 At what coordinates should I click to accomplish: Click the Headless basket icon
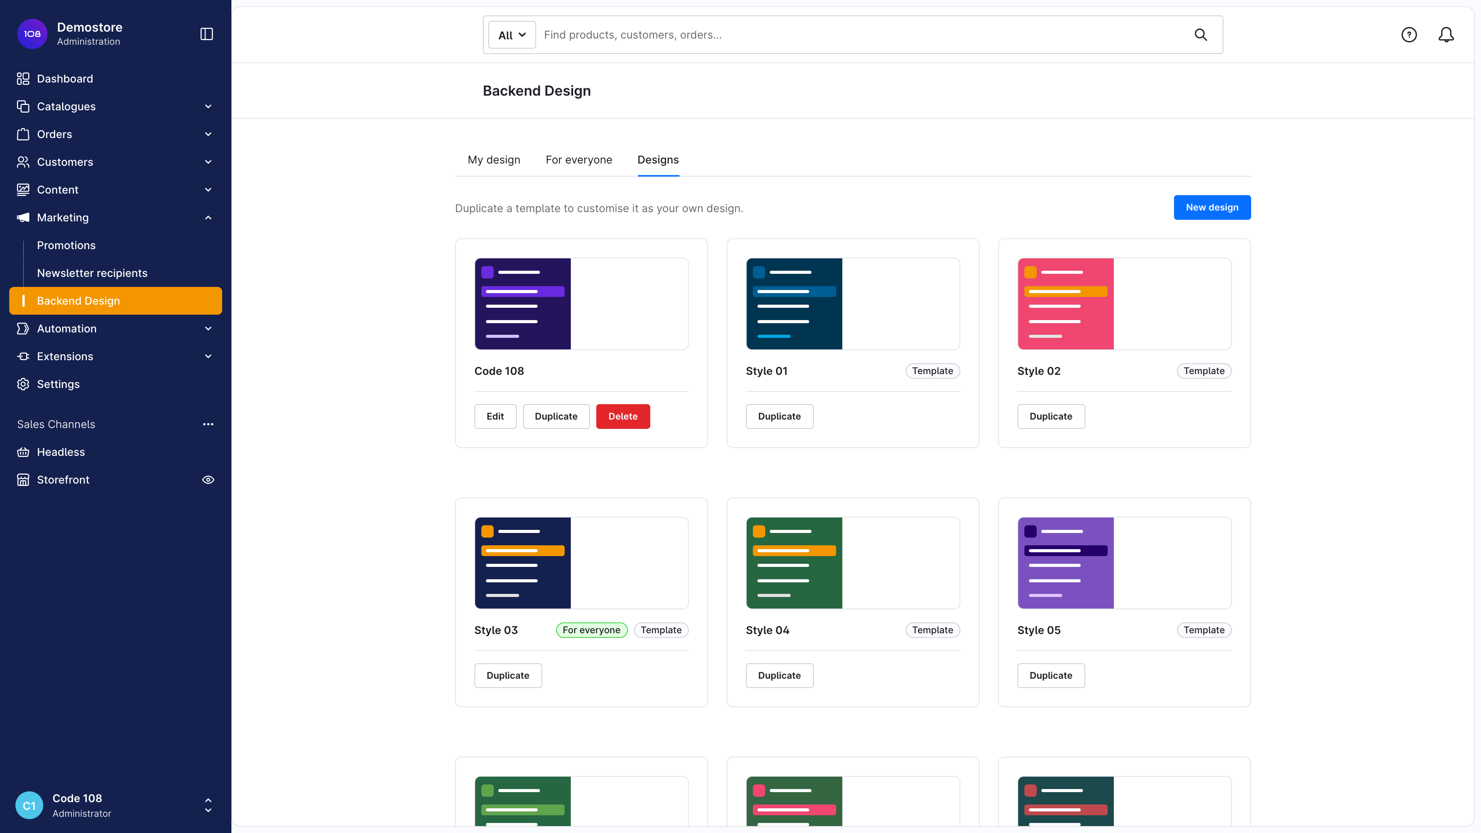pyautogui.click(x=23, y=452)
